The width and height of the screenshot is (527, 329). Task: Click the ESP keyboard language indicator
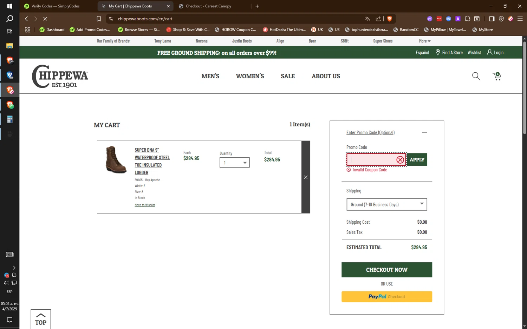[x=9, y=292]
